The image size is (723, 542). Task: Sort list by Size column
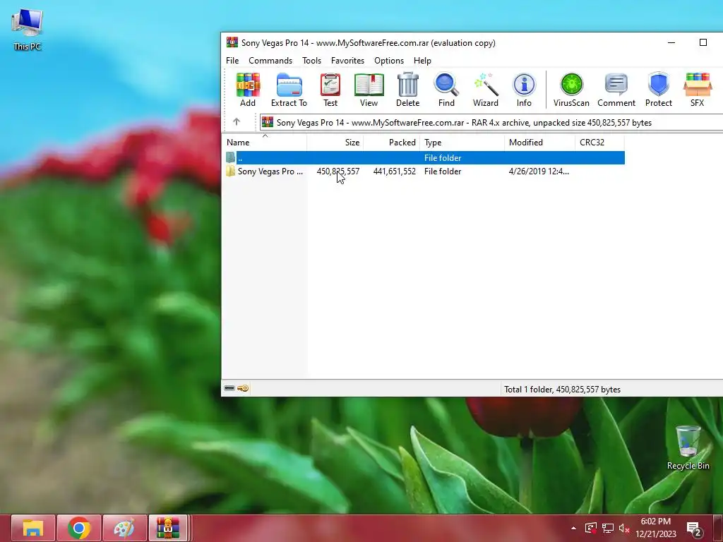click(335, 143)
